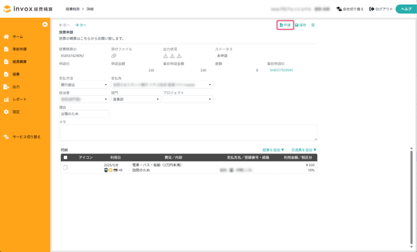Click 経費精算 breadcrumb link
The height and width of the screenshot is (252, 417).
(72, 9)
